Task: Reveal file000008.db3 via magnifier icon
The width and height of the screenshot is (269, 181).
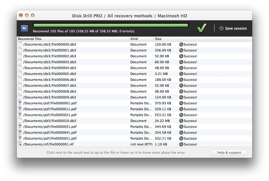Action: click(181, 91)
